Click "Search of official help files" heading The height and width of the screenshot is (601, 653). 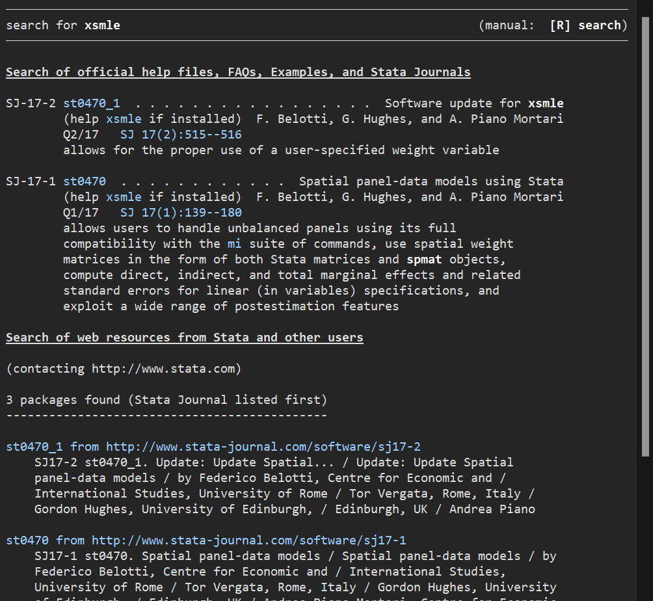(238, 72)
